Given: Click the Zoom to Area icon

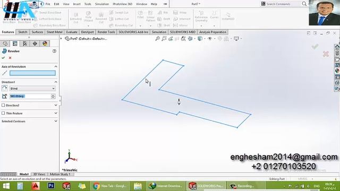Looking at the screenshot, I should [164, 39].
